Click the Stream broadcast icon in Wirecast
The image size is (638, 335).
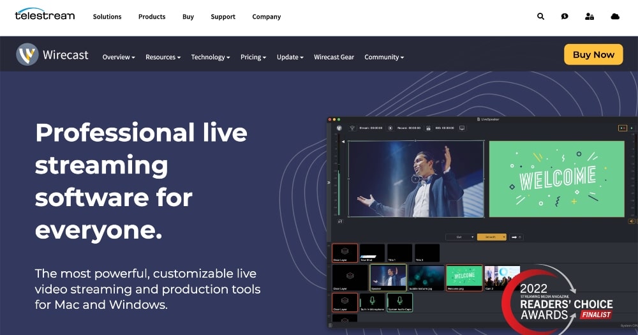(x=352, y=128)
